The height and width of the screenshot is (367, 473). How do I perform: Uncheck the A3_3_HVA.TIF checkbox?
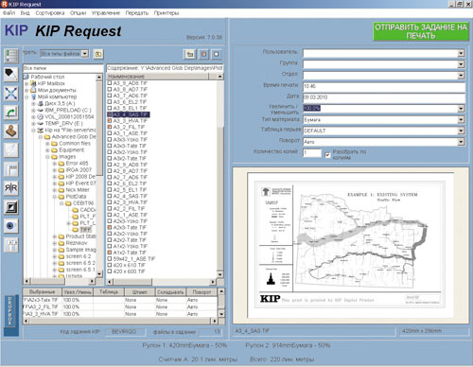point(110,121)
